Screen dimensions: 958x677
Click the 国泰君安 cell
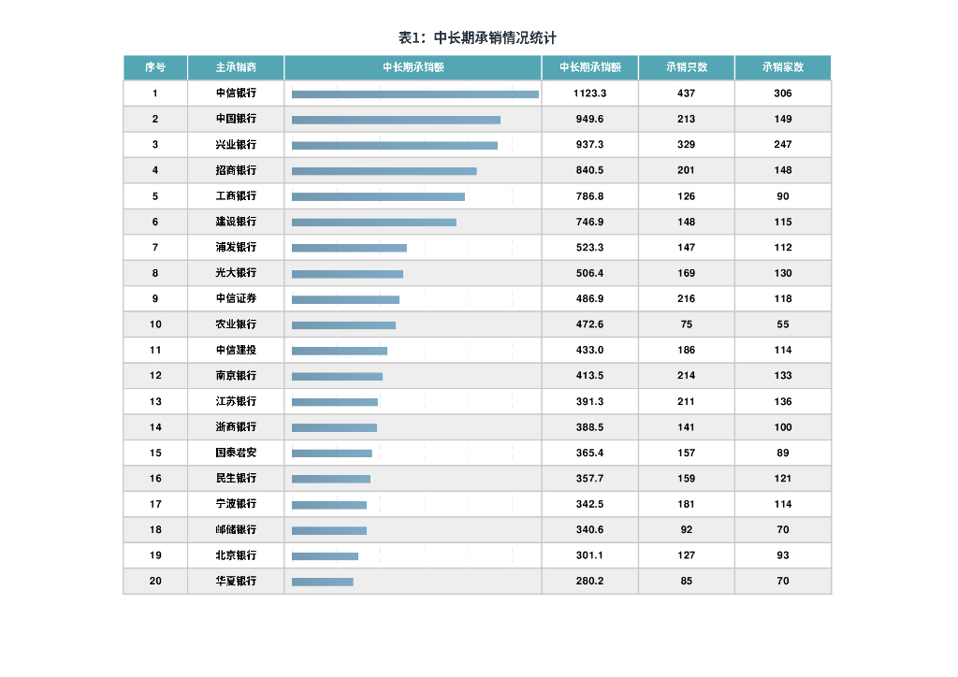coord(236,453)
